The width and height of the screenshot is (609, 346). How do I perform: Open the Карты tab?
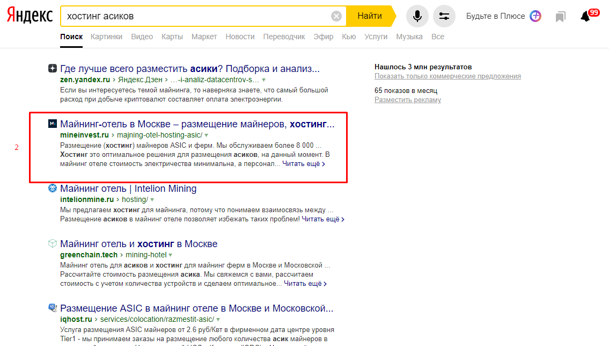[x=172, y=37]
